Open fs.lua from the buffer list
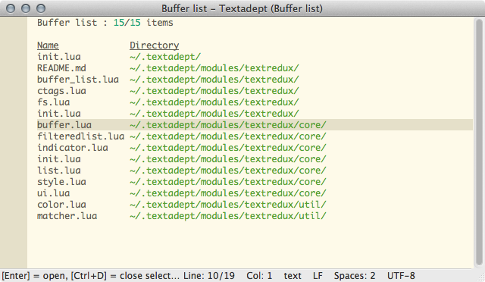 coord(54,102)
